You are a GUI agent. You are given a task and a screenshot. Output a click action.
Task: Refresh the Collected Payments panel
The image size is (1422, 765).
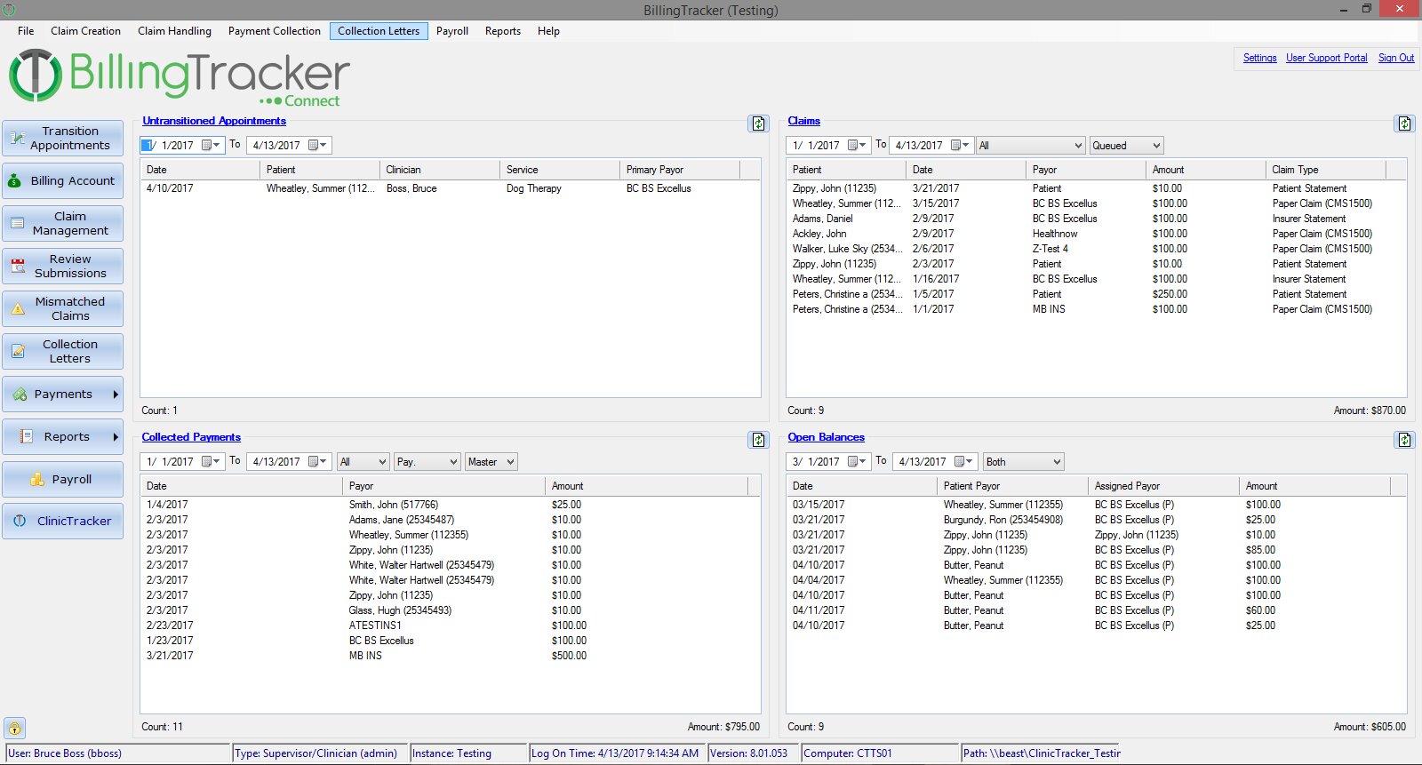pos(758,440)
